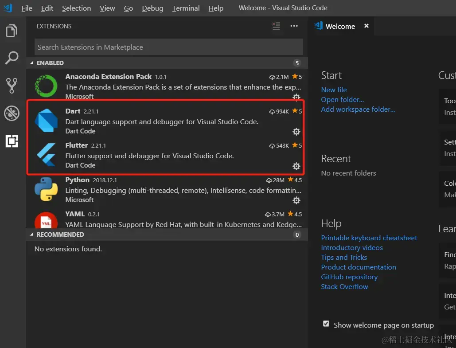Click the YAML extension red icon
The width and height of the screenshot is (456, 348).
coord(46,220)
